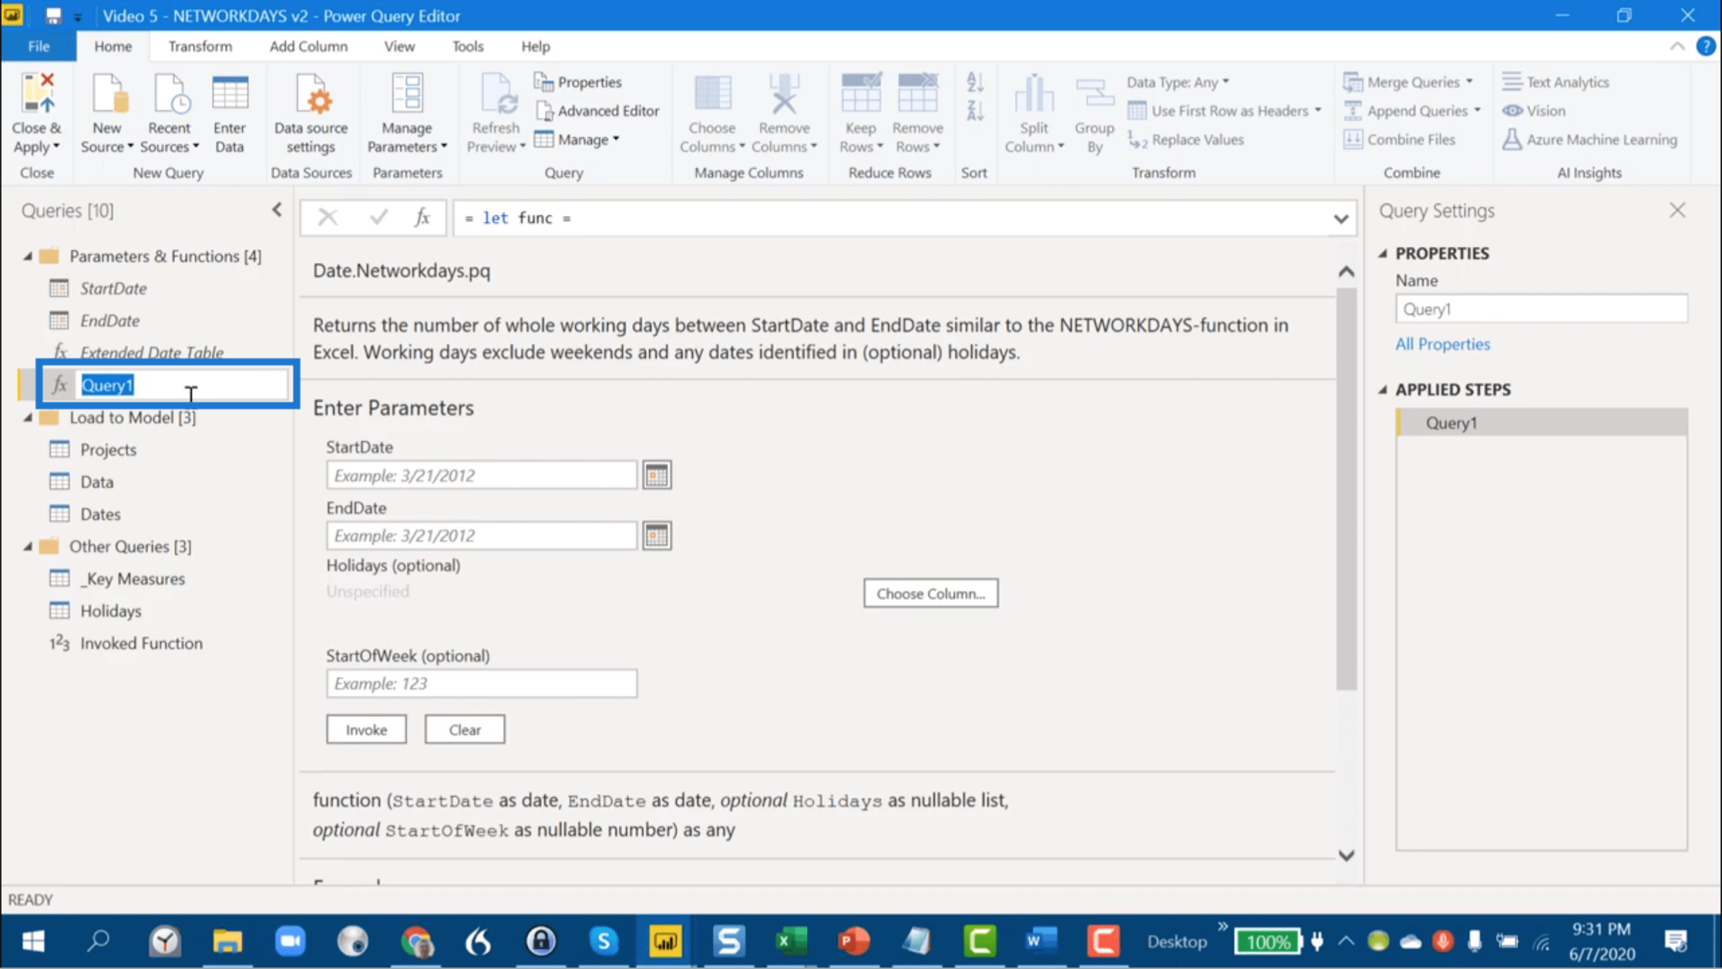The height and width of the screenshot is (969, 1722).
Task: Open the Advanced Editor
Action: click(597, 111)
